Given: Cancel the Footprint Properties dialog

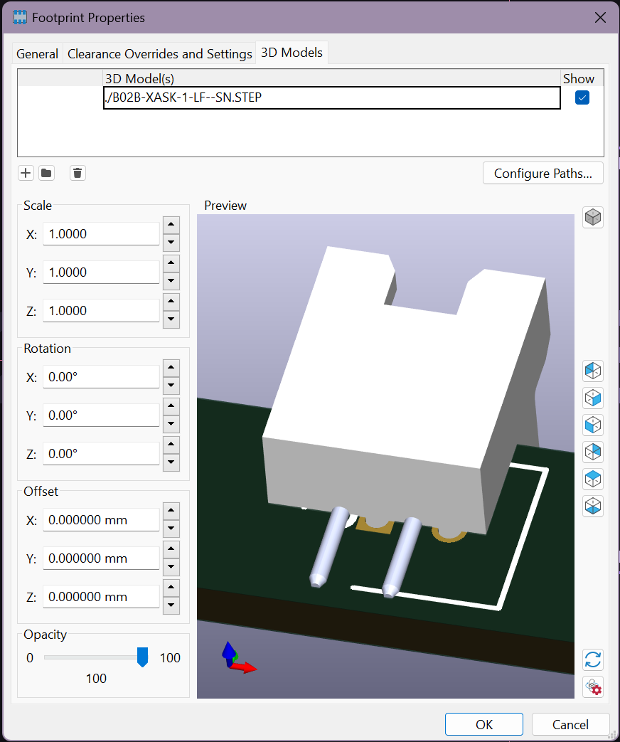Looking at the screenshot, I should (x=570, y=724).
